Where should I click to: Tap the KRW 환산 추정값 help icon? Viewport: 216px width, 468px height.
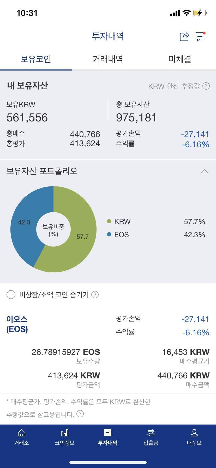pos(206,86)
